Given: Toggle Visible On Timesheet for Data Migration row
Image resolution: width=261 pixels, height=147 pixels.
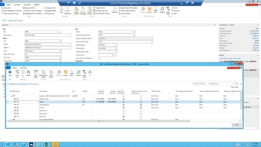Looking at the screenshot, I should point(124,105).
